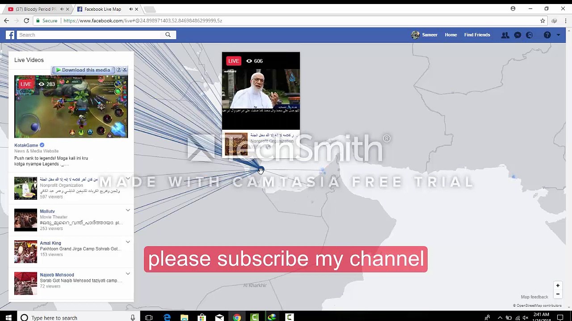Image resolution: width=572 pixels, height=321 pixels.
Task: Click the search magnifier button
Action: pos(168,35)
